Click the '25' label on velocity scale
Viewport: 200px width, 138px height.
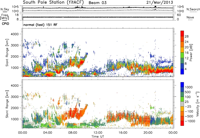(186, 102)
